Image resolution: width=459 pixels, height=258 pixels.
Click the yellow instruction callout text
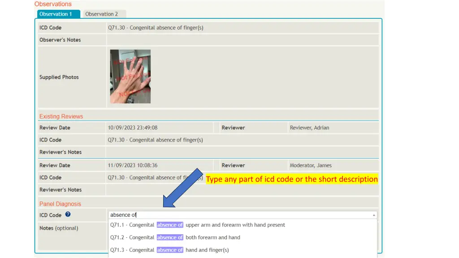pos(292,179)
